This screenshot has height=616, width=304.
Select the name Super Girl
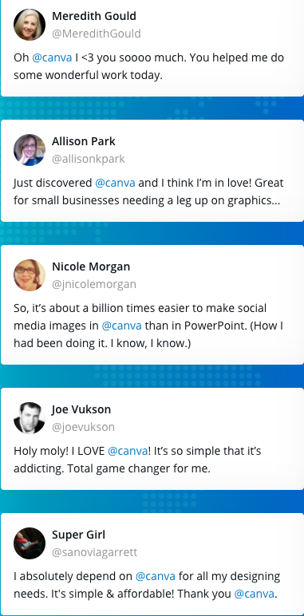78,535
